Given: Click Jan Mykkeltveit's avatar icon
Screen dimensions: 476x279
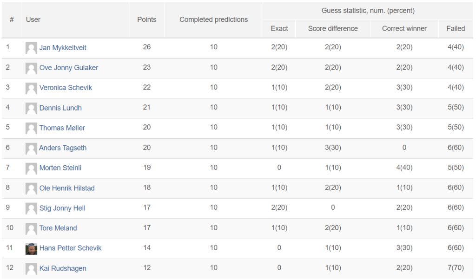Looking at the screenshot, I should tap(31, 48).
